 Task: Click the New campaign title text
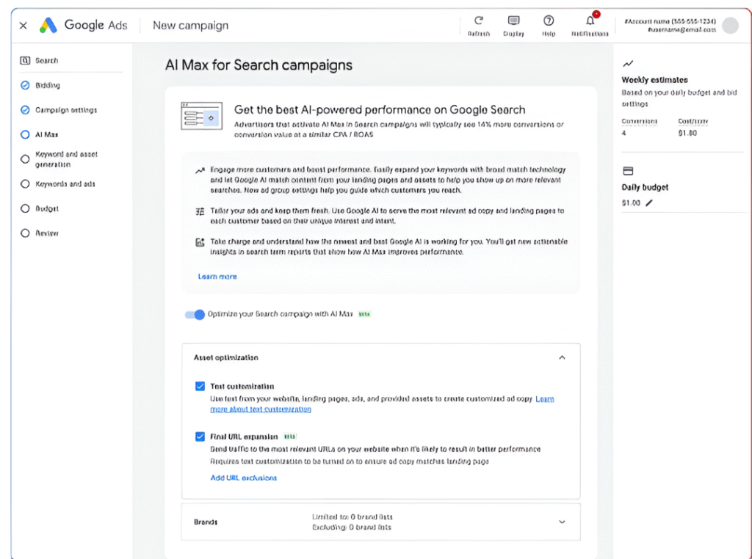pos(190,26)
